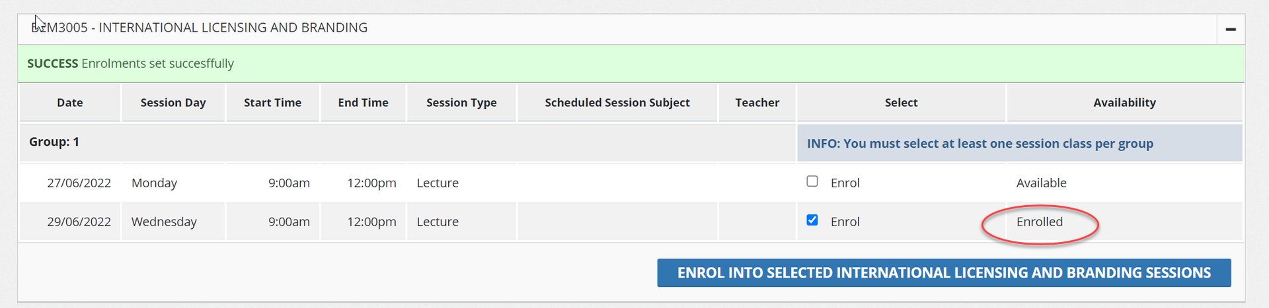
Task: Select the 29/06/2022 date cell
Action: [x=79, y=222]
